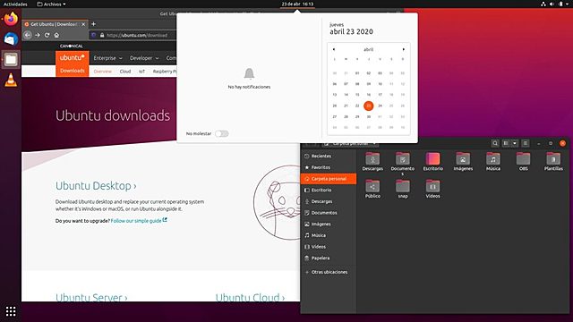
Task: Open view options dropdown arrow in Files
Action: click(515, 143)
